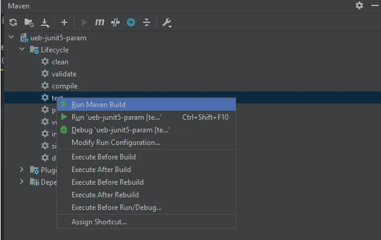Image resolution: width=381 pixels, height=240 pixels.
Task: Click the gear icon beside clean
Action: tap(45, 61)
